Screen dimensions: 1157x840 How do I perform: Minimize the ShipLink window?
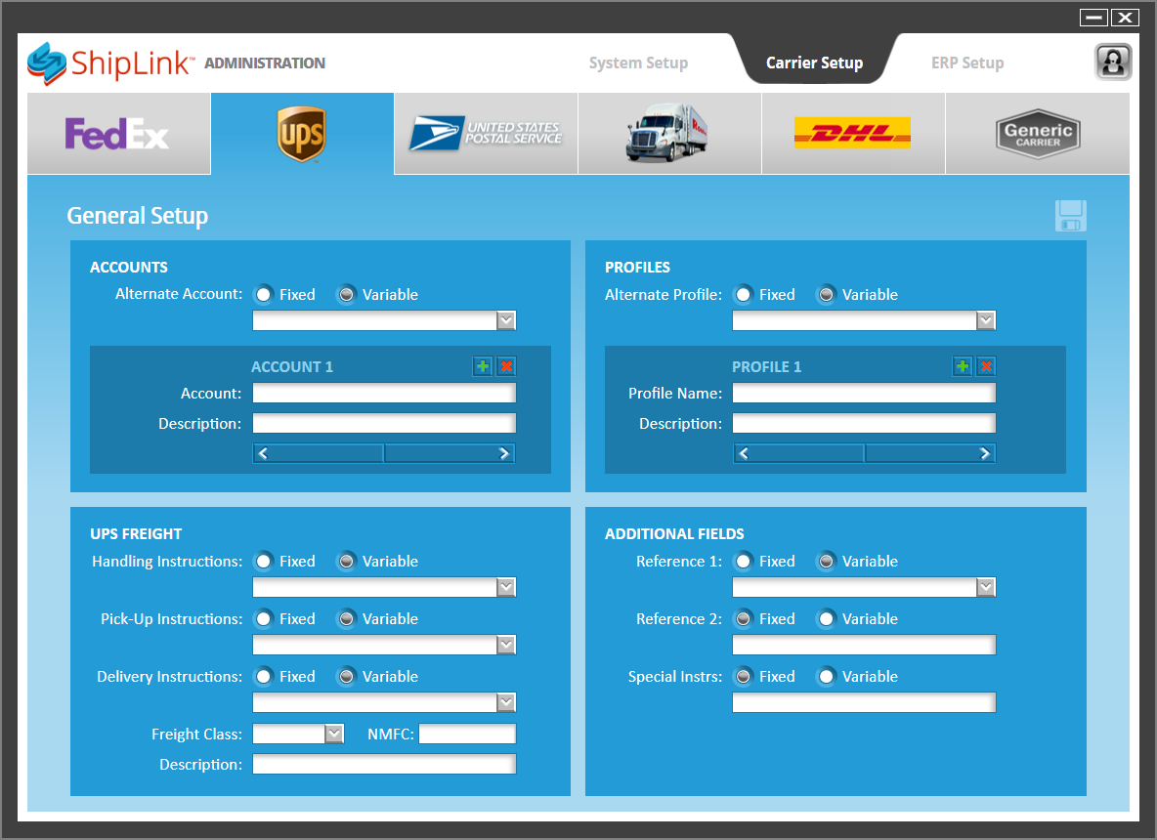tap(1093, 17)
